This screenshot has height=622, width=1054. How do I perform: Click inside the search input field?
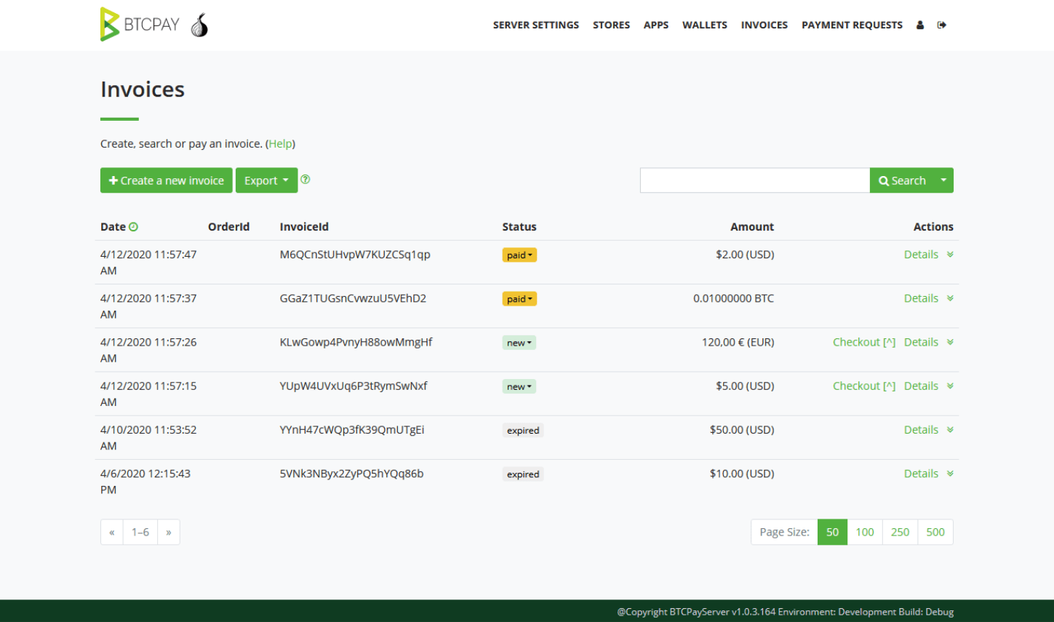[753, 180]
